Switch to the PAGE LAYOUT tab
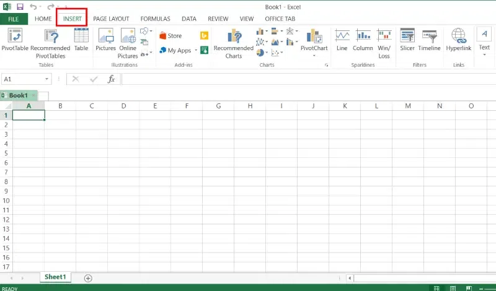Viewport: 496px width, 291px height. click(x=111, y=19)
